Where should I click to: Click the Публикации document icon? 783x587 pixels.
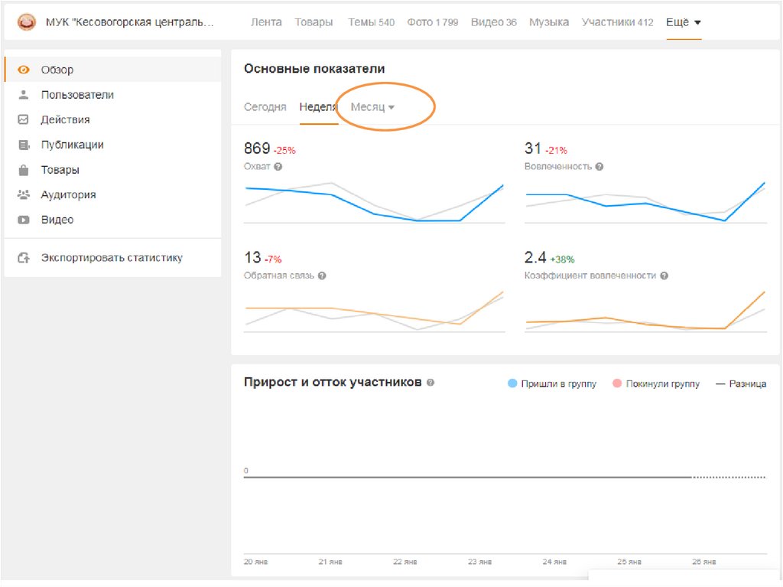[x=24, y=145]
